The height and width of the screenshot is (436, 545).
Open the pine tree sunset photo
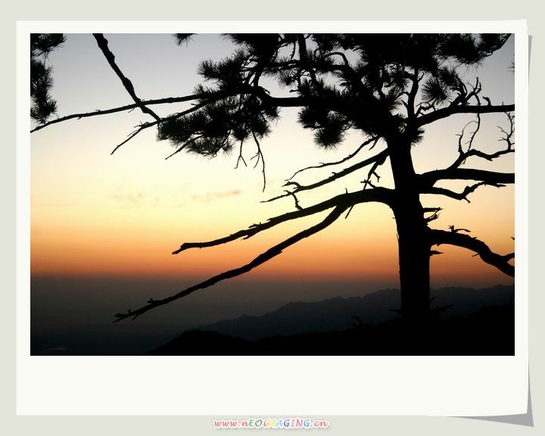coord(272,195)
